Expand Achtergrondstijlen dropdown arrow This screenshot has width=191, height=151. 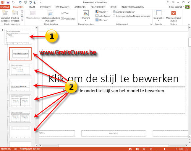coord(135,12)
